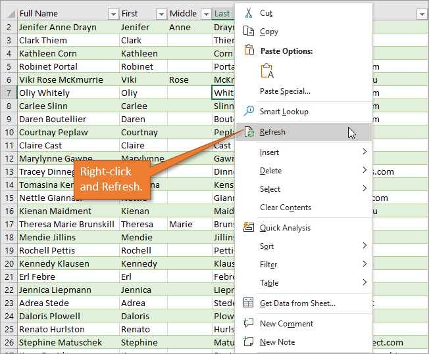
Task: Click the Copy icon in context menu
Action: click(x=248, y=32)
